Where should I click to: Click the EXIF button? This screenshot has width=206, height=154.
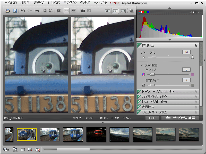pos(152,118)
